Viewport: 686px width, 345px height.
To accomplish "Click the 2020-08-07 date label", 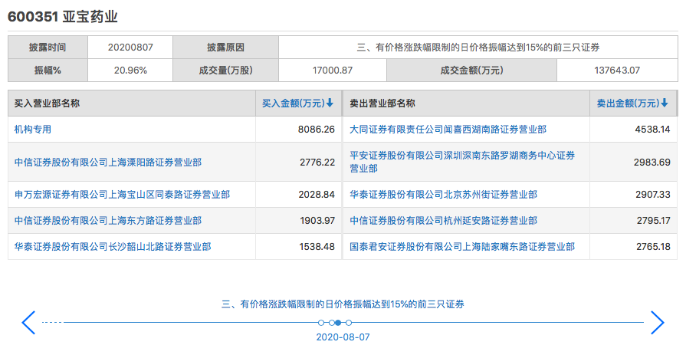I will pyautogui.click(x=343, y=337).
